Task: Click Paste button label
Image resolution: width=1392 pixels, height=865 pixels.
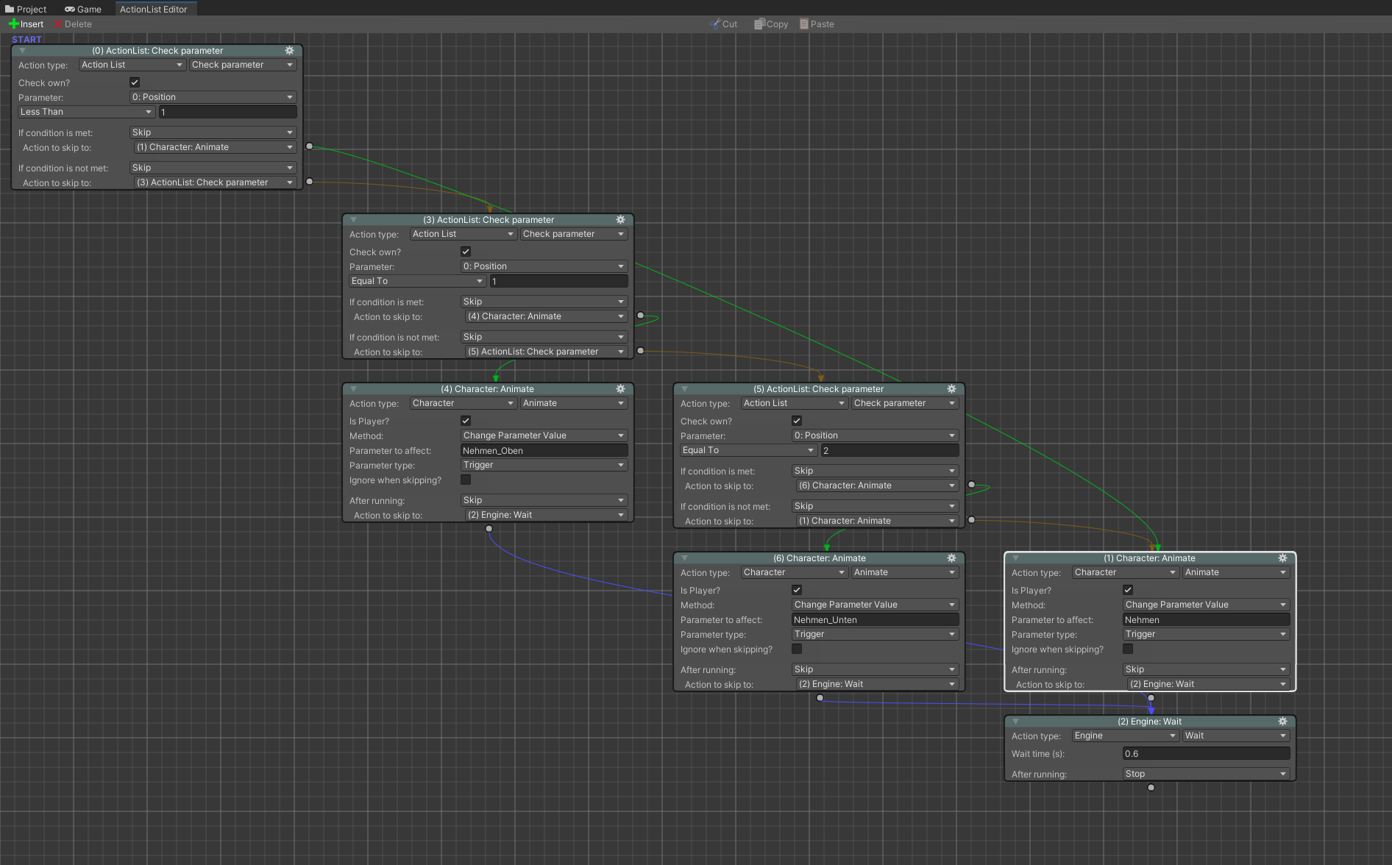Action: click(823, 24)
